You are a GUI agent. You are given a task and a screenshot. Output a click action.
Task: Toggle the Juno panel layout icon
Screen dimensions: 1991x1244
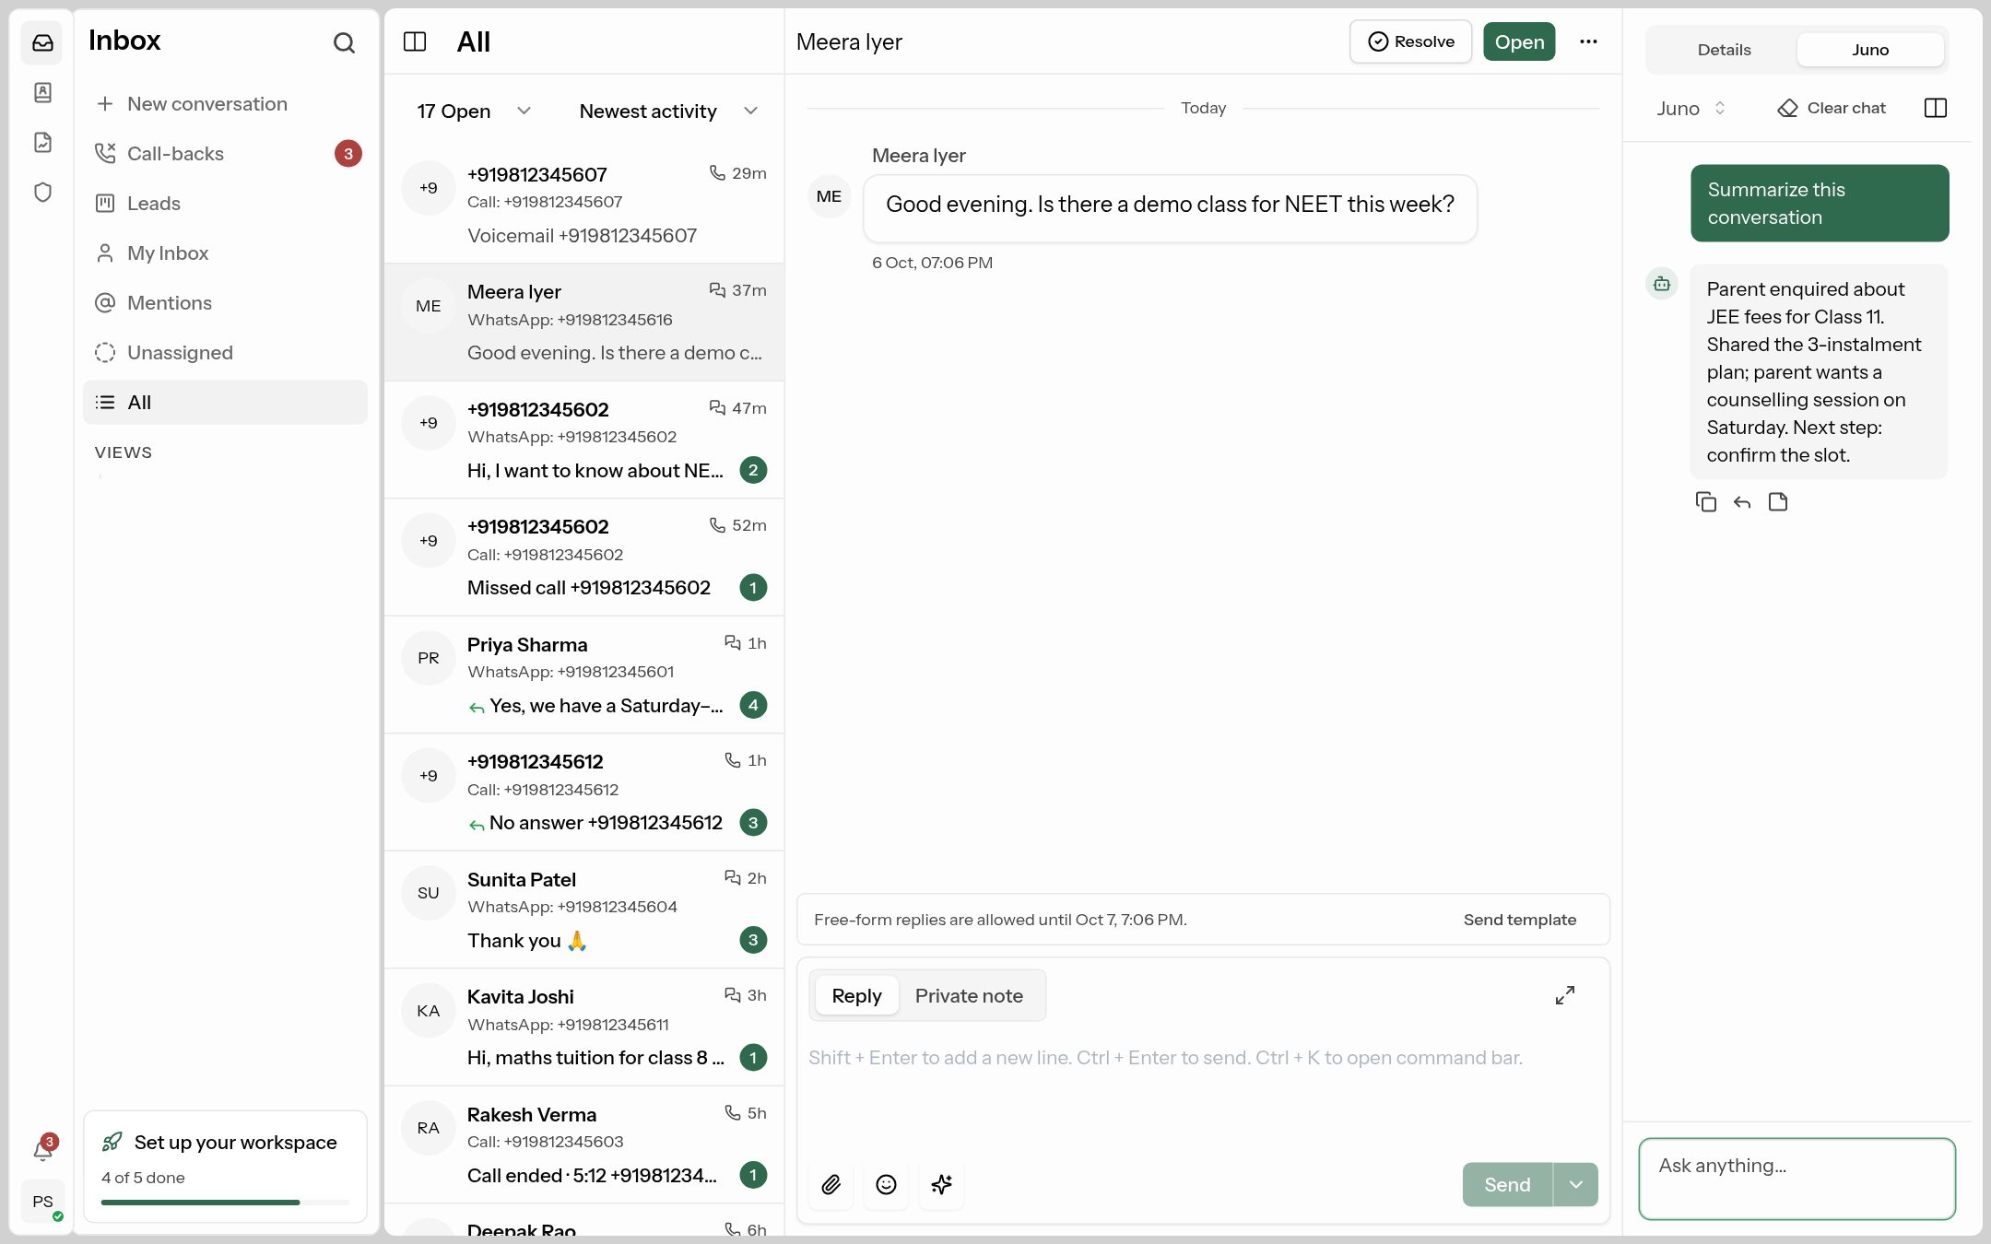pyautogui.click(x=1936, y=108)
